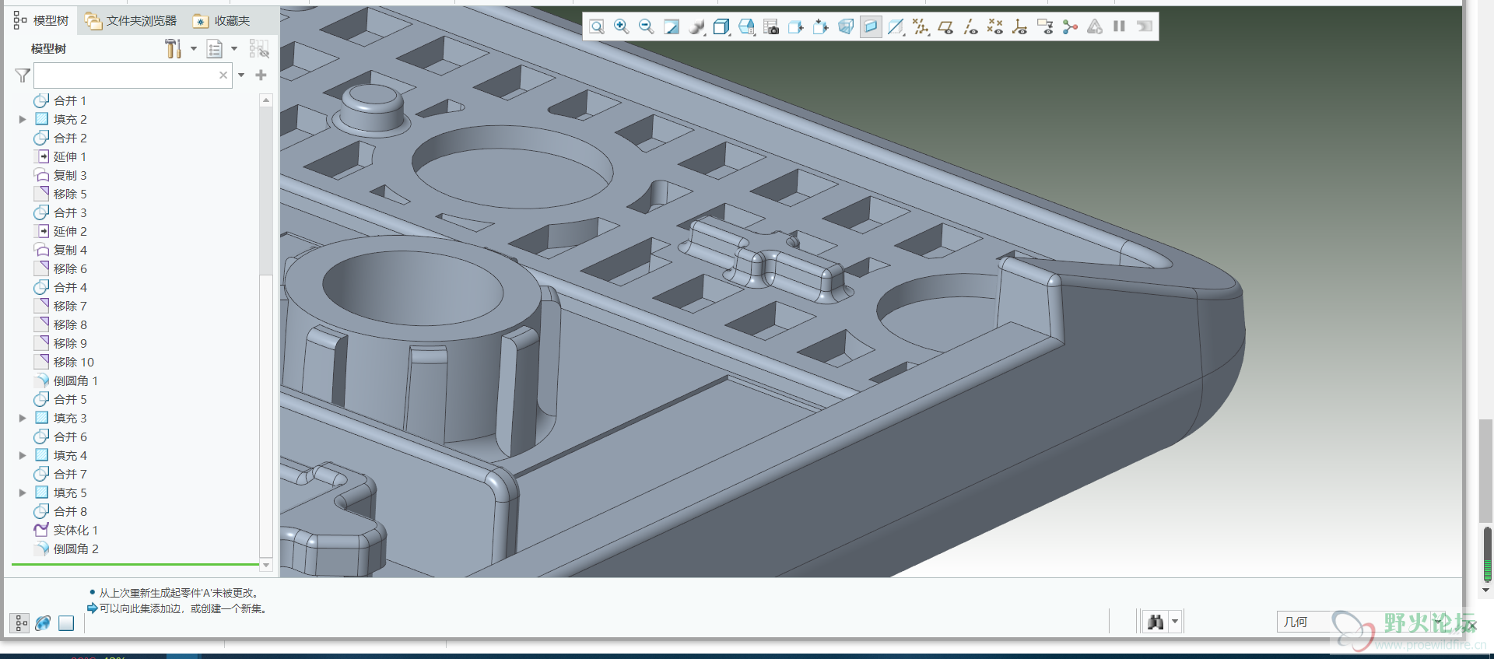Click the pause icon in view toolbar
1494x659 pixels.
coord(1120,26)
